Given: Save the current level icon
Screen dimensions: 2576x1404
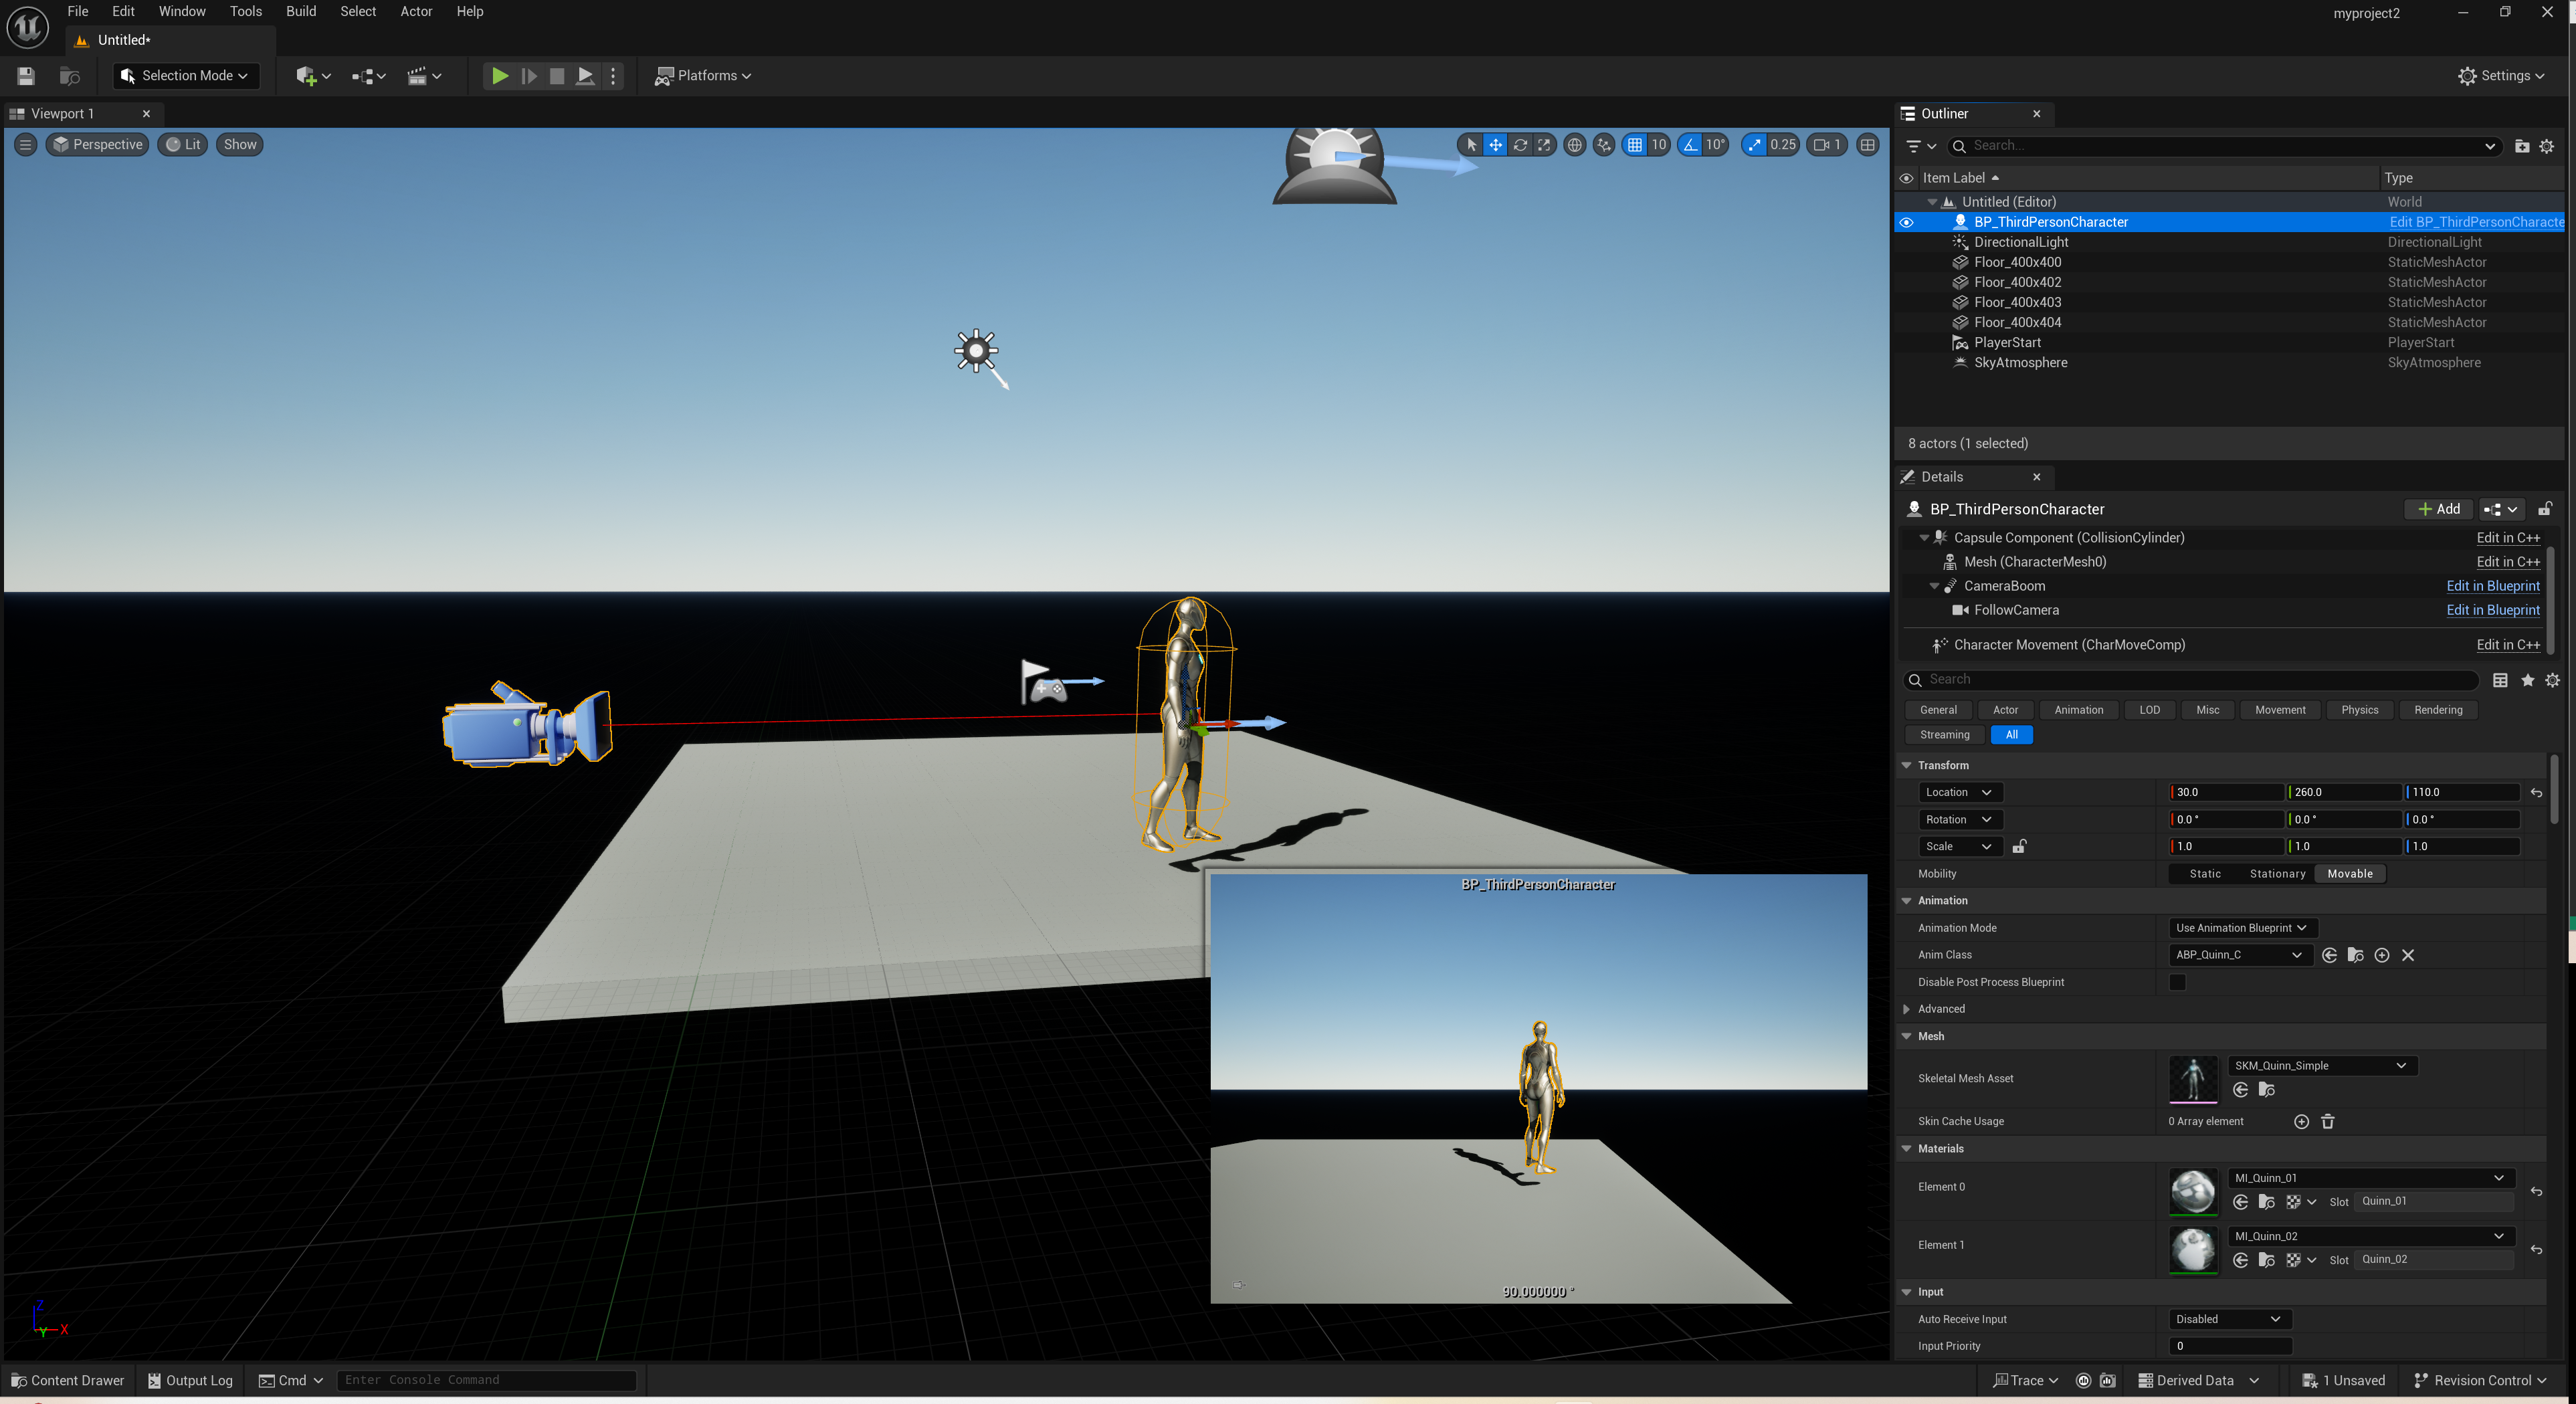Looking at the screenshot, I should [x=26, y=76].
